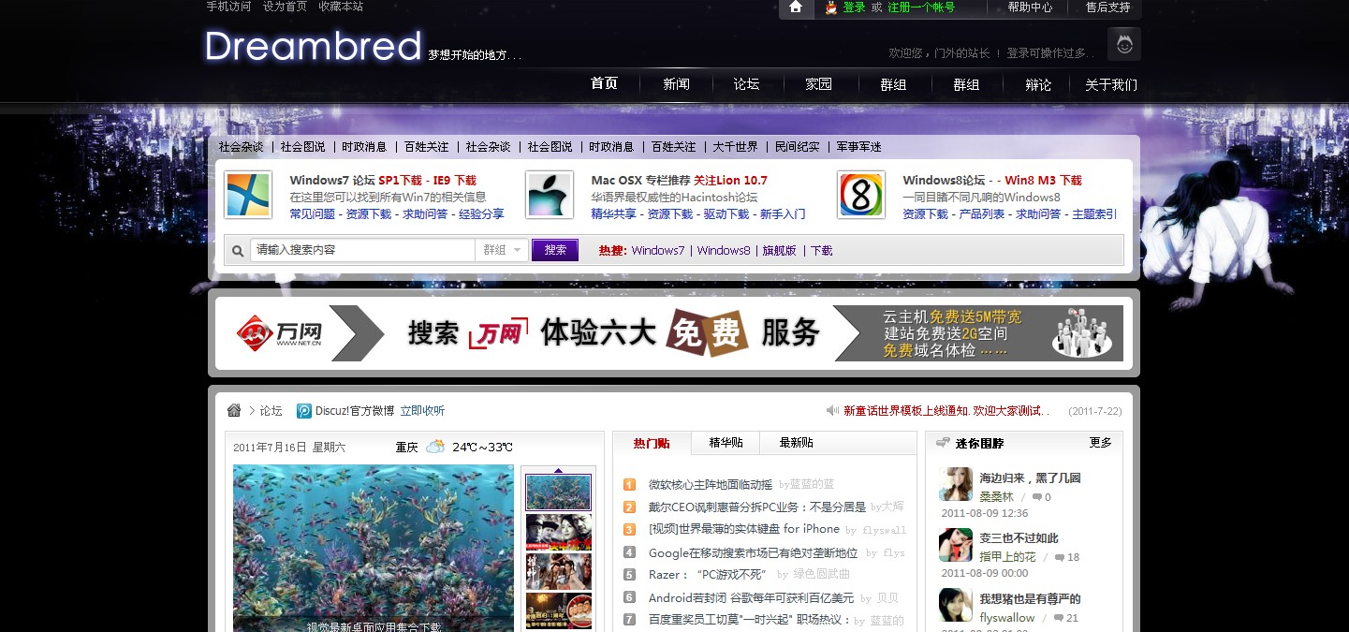This screenshot has width=1349, height=632.
Task: Click the breadcrumb house icon before 论坛
Action: [x=234, y=410]
